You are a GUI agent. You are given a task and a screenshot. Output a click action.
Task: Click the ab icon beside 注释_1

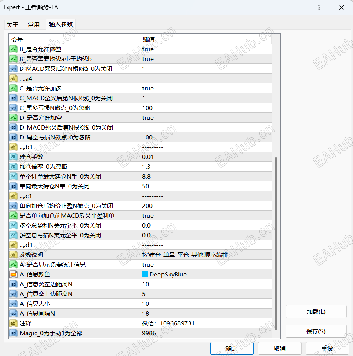point(13,323)
